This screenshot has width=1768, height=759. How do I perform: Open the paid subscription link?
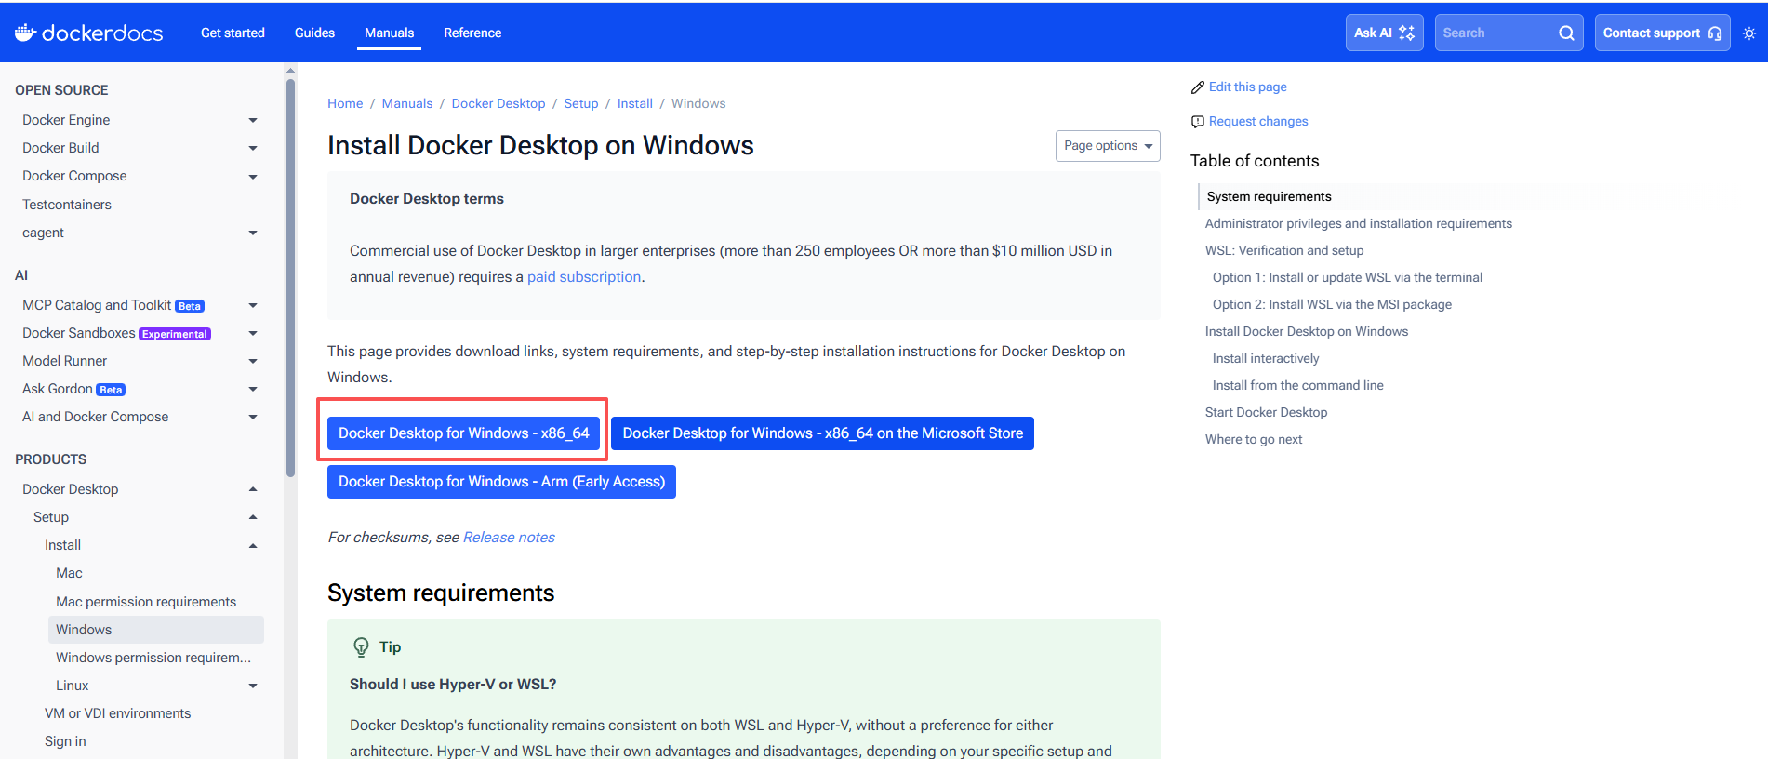[x=584, y=277]
